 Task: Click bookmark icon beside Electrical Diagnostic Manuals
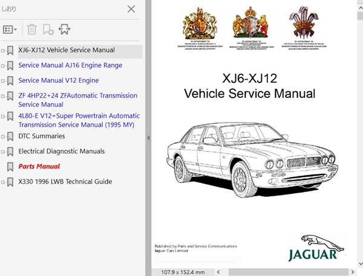point(10,152)
